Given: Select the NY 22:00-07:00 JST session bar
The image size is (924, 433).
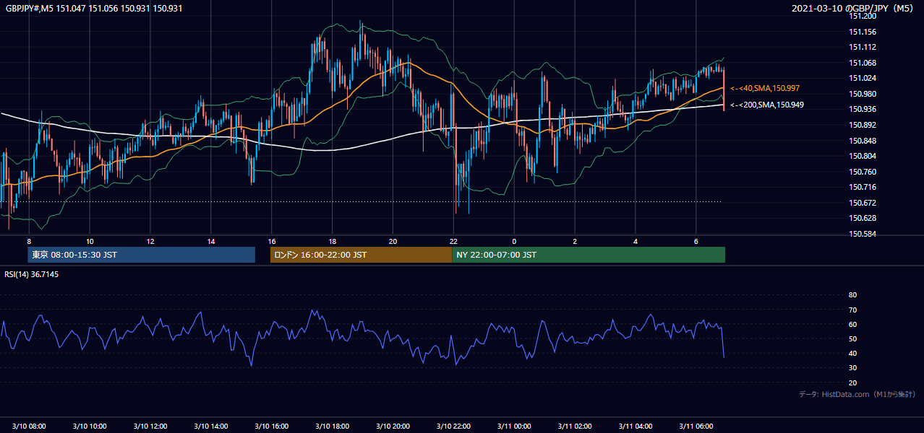Looking at the screenshot, I should pyautogui.click(x=589, y=255).
